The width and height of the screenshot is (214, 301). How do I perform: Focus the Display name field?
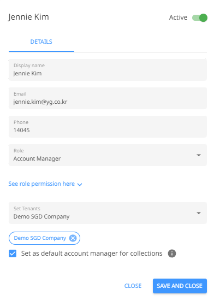[x=108, y=70]
